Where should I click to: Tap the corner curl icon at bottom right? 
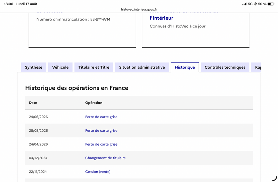tap(275, 179)
